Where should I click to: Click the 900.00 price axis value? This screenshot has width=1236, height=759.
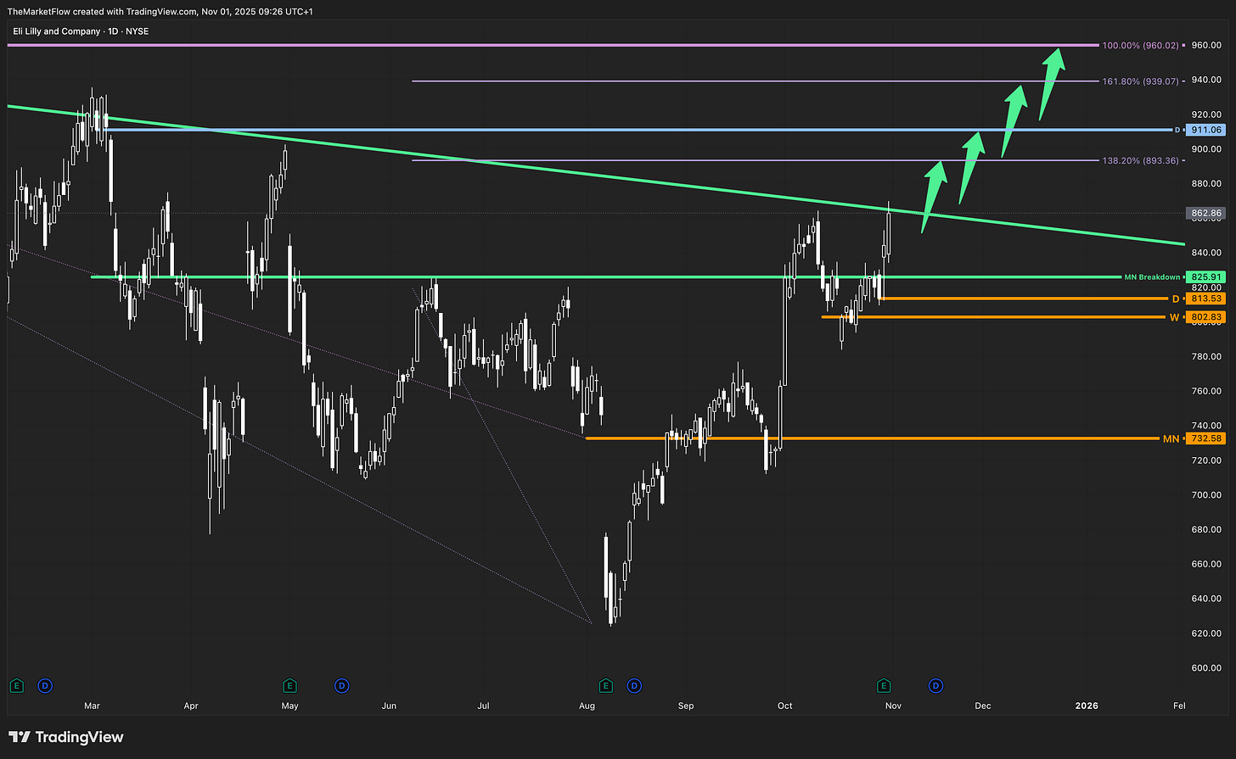click(1206, 148)
